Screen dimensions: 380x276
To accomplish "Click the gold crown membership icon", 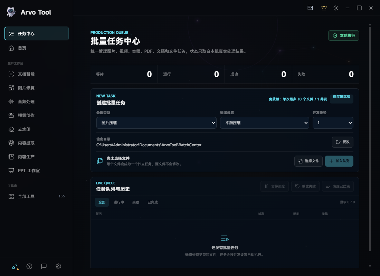I will tap(324, 8).
